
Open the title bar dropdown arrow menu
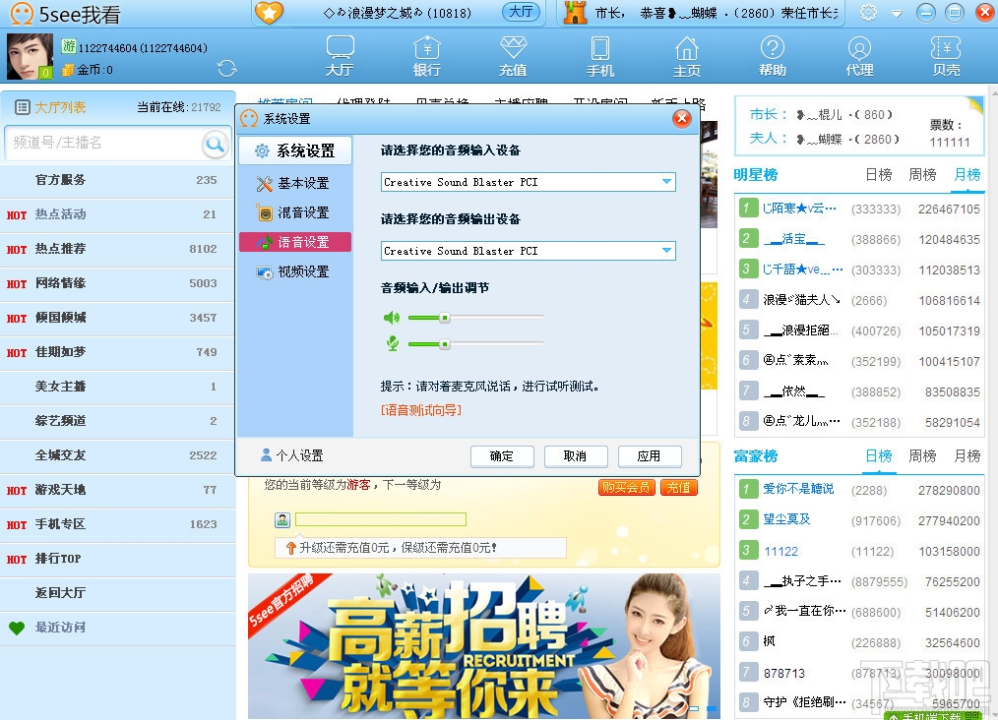[x=897, y=13]
